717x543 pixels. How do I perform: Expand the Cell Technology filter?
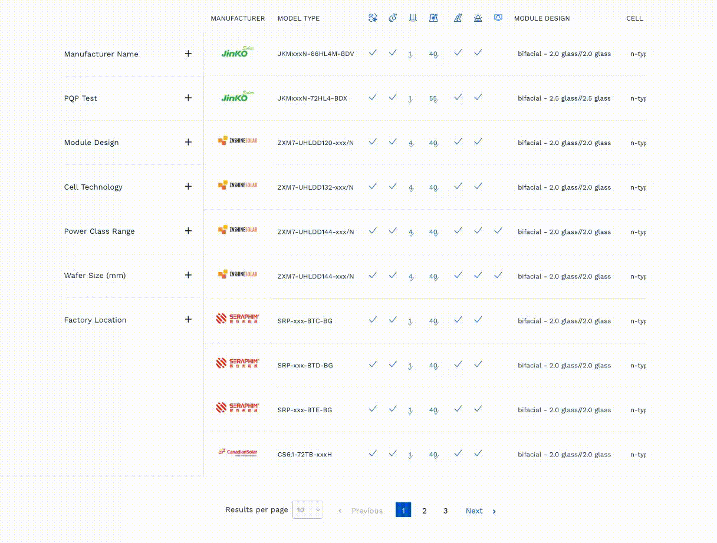[x=188, y=187]
